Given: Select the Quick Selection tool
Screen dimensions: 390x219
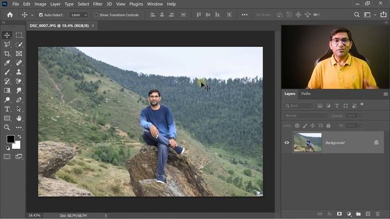Looking at the screenshot, I should (x=19, y=44).
